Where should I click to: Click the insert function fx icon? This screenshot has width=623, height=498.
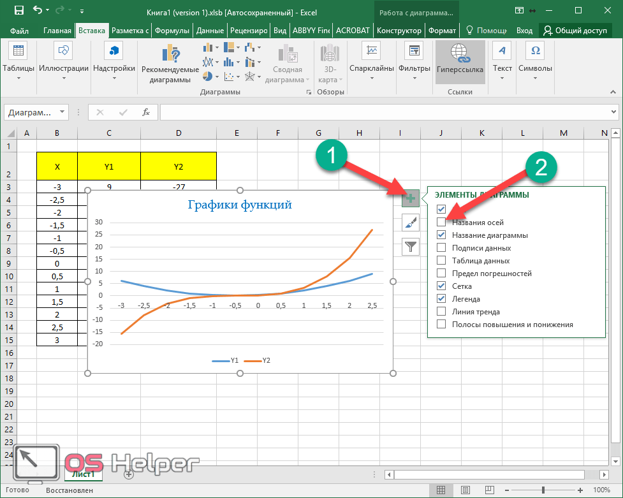(145, 112)
